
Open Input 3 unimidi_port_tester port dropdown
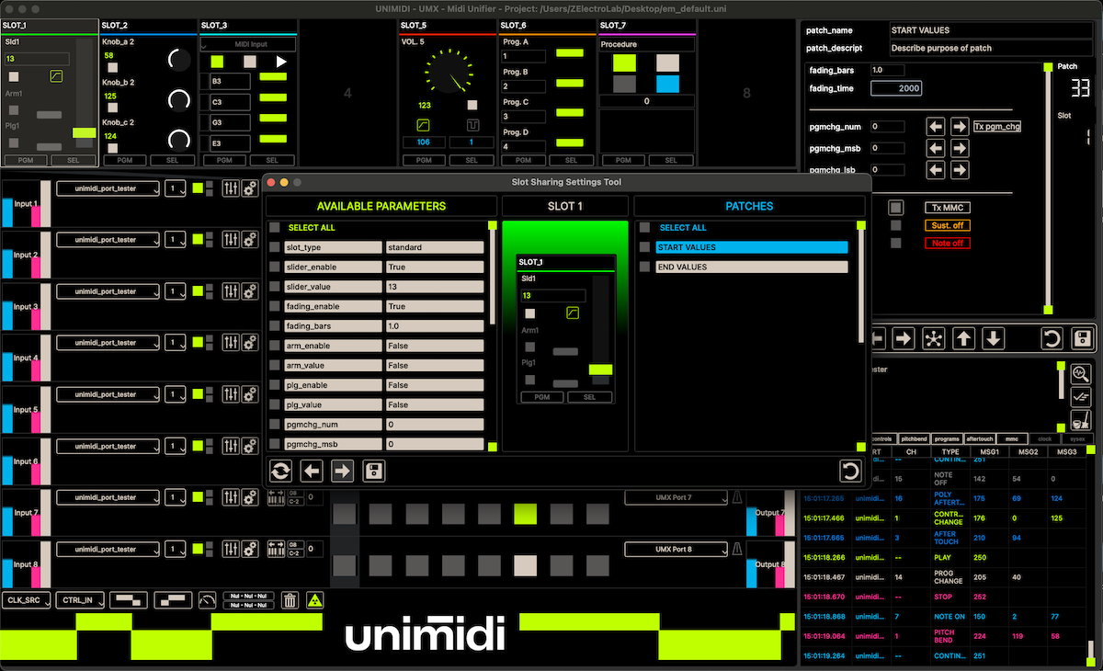pyautogui.click(x=108, y=291)
